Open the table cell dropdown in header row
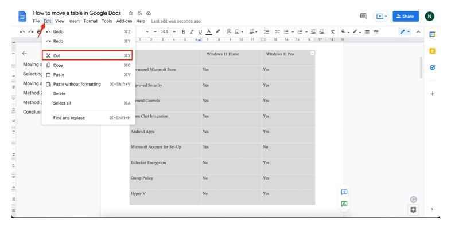 (312, 53)
